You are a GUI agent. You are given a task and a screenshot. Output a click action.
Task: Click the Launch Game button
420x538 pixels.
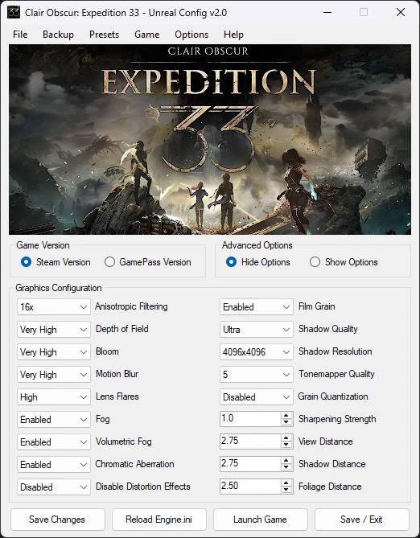pyautogui.click(x=261, y=520)
